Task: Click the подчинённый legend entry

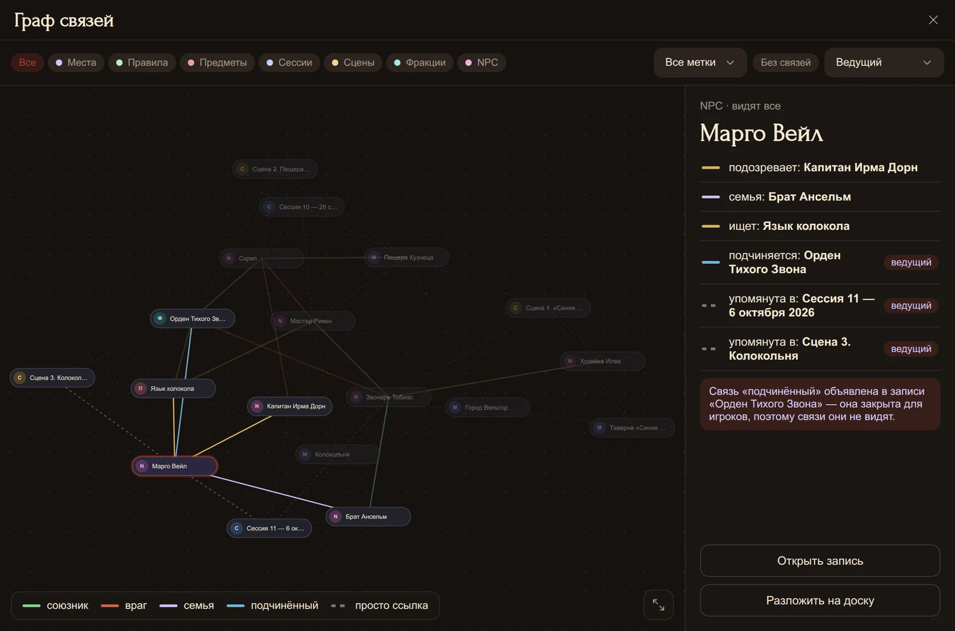Action: click(273, 605)
